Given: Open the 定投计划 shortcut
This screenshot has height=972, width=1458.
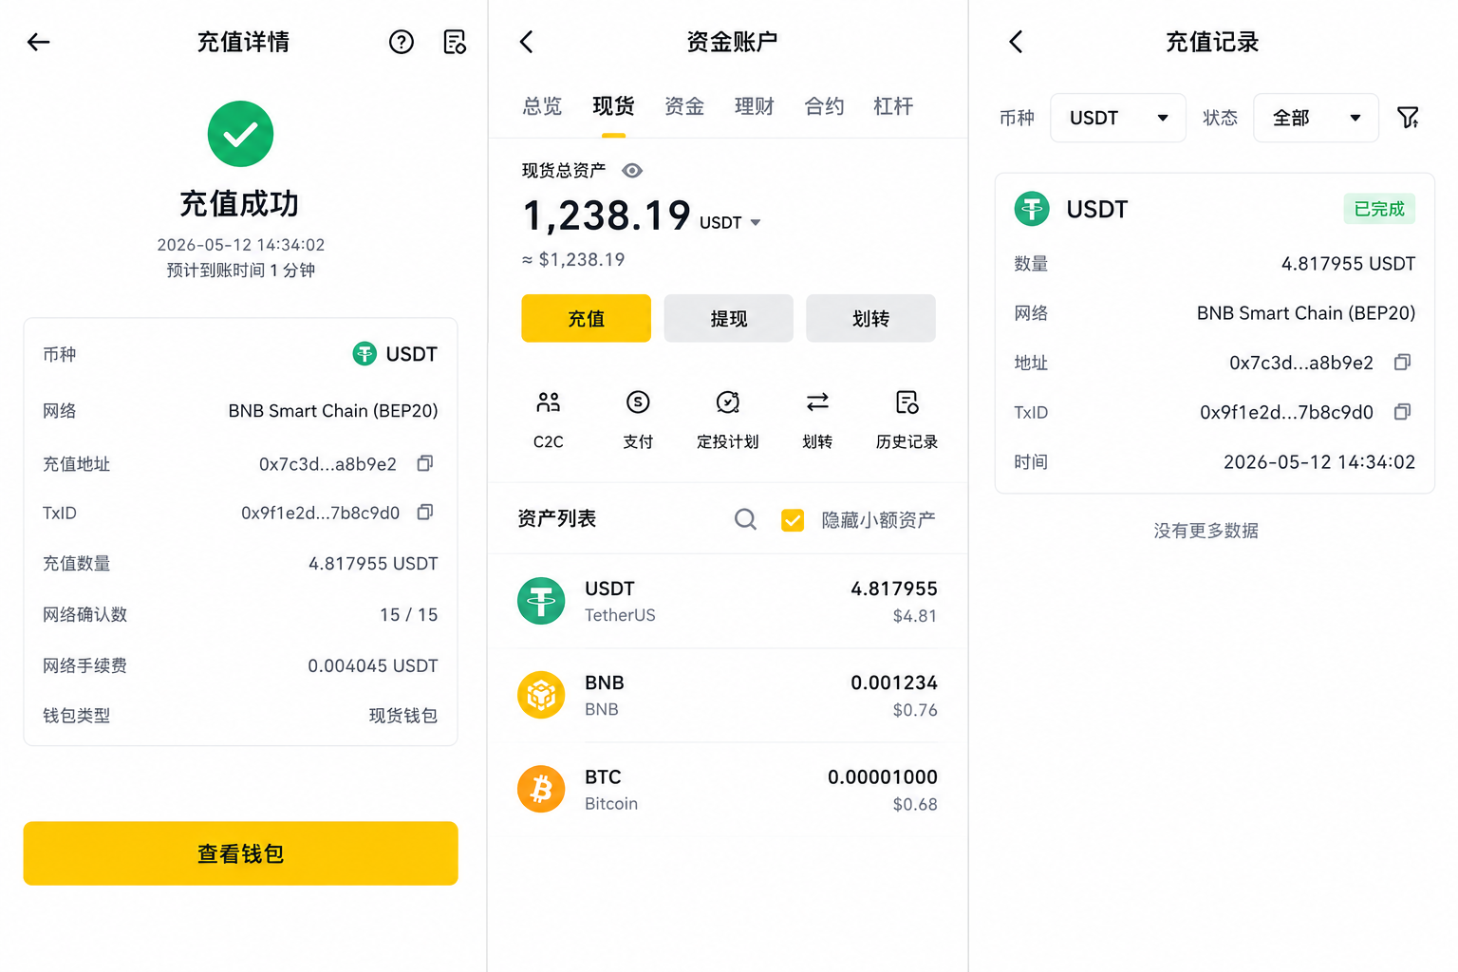Looking at the screenshot, I should [728, 420].
